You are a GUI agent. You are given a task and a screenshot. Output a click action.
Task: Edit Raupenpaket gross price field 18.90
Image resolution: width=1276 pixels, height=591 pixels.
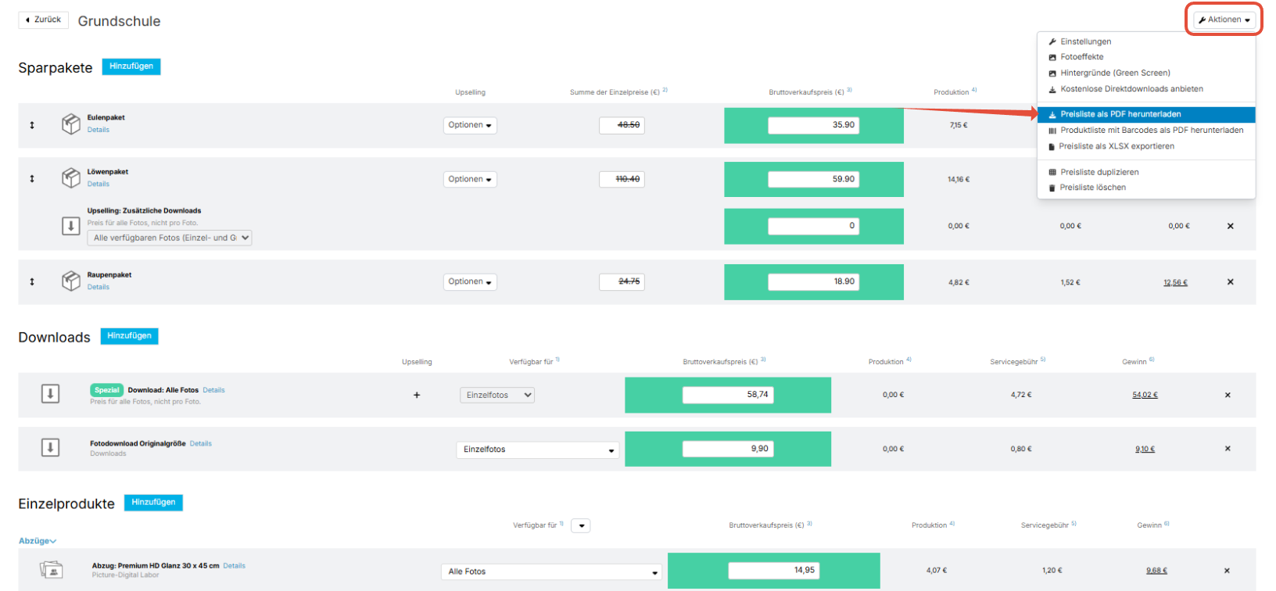point(813,281)
